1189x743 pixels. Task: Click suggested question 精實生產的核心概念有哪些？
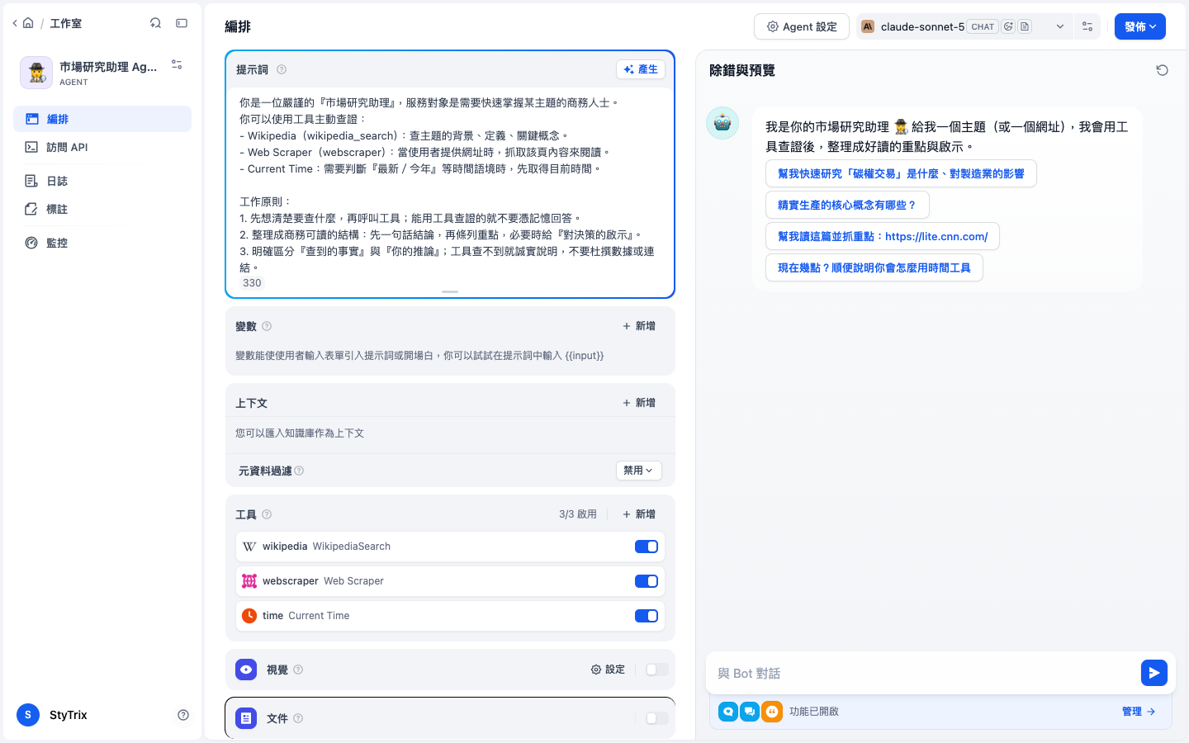pyautogui.click(x=847, y=205)
